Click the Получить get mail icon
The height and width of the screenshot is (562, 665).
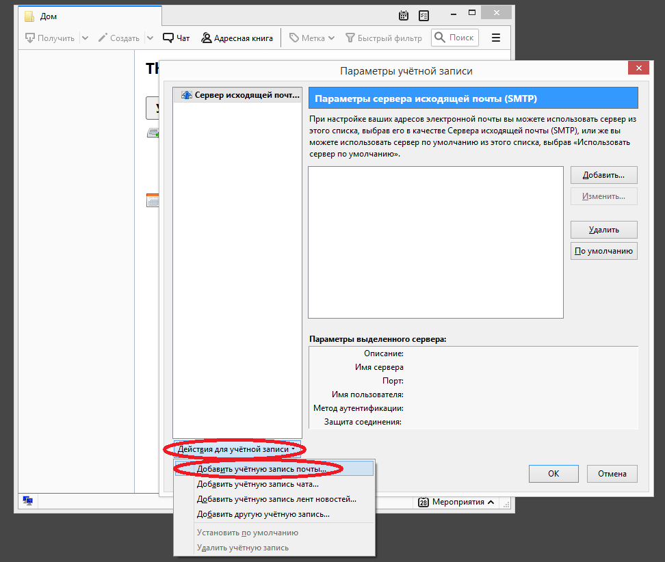click(x=30, y=38)
